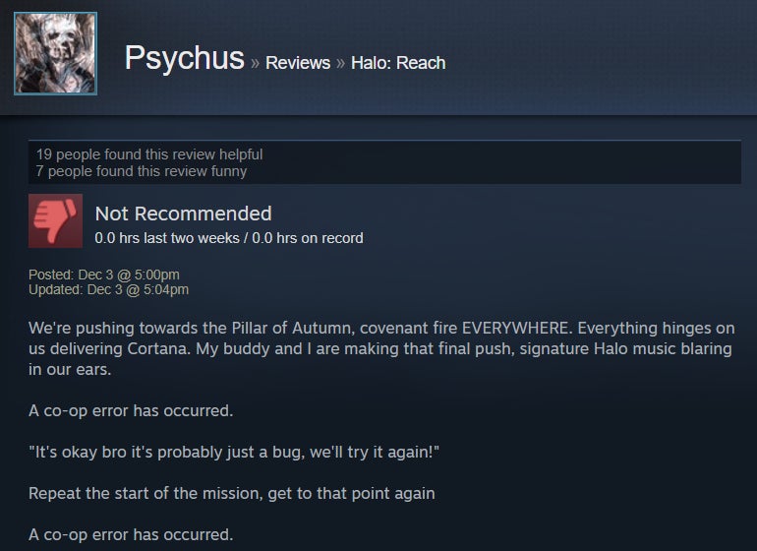Click the first co-op error has occurred line
This screenshot has width=757, height=551.
coord(131,411)
